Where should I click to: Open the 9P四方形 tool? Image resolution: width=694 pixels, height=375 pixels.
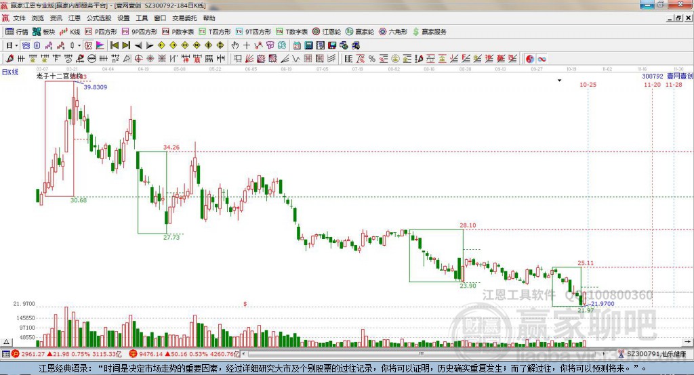tap(140, 32)
